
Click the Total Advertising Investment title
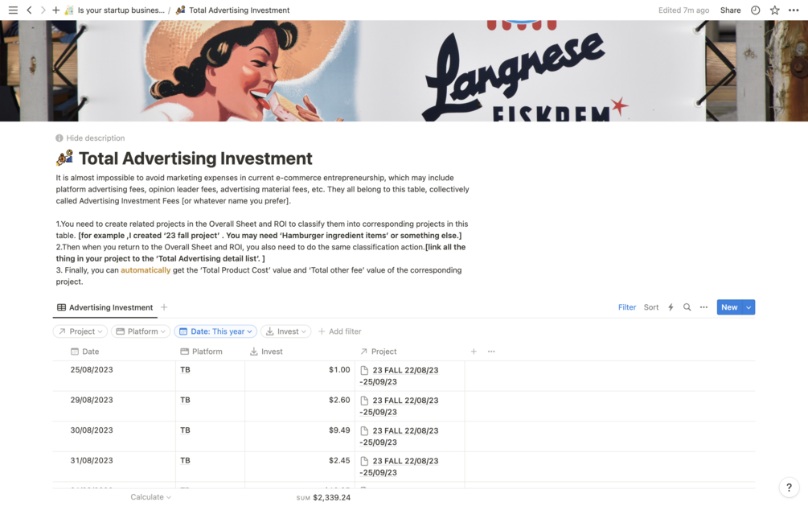pyautogui.click(x=195, y=158)
